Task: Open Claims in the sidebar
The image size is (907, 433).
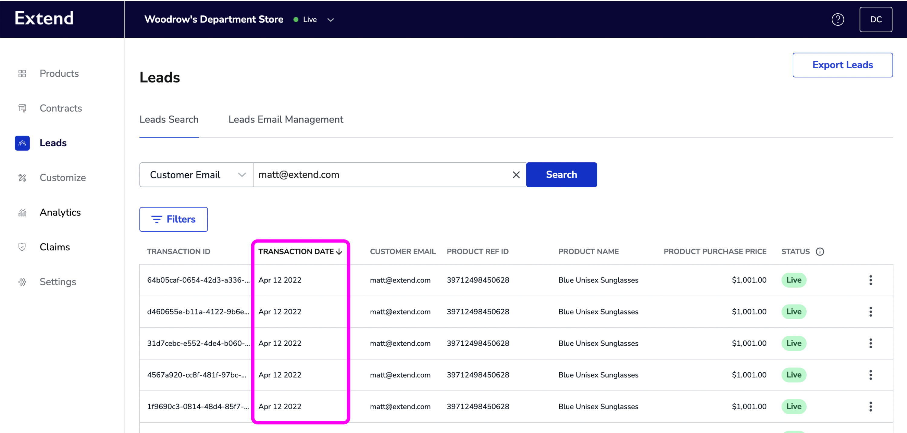Action: (55, 247)
